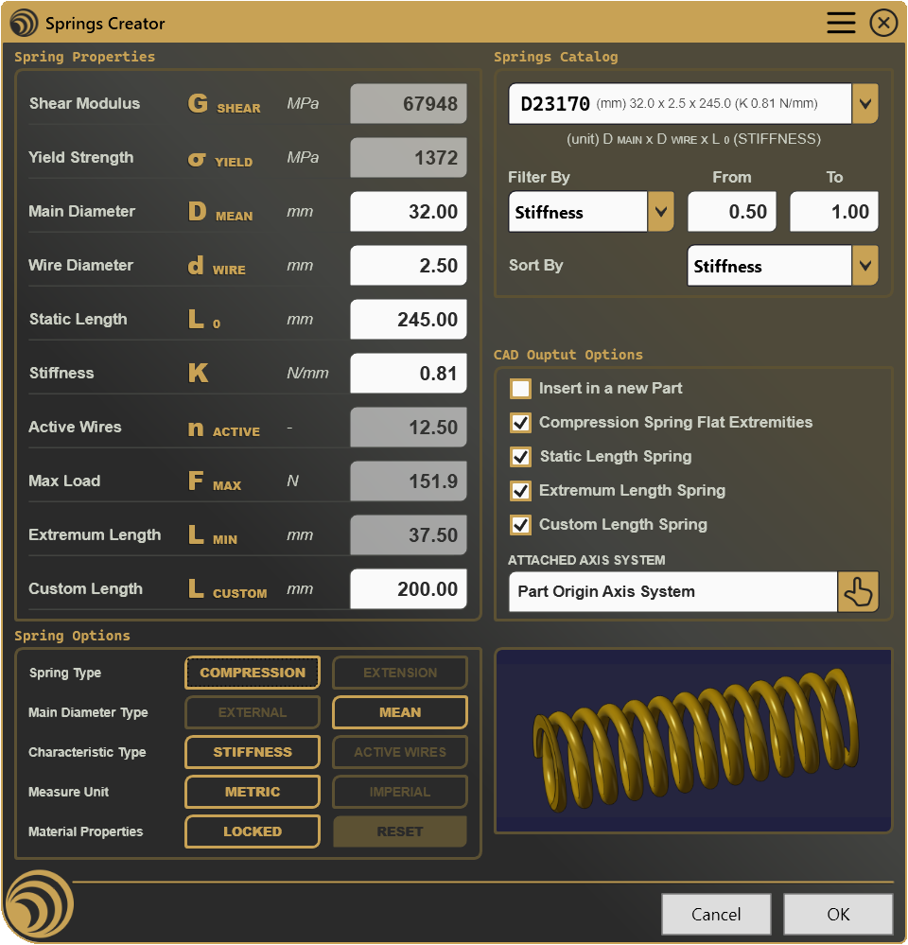908x945 pixels.
Task: Choose STIFFNESS characteristic type
Action: pyautogui.click(x=253, y=752)
